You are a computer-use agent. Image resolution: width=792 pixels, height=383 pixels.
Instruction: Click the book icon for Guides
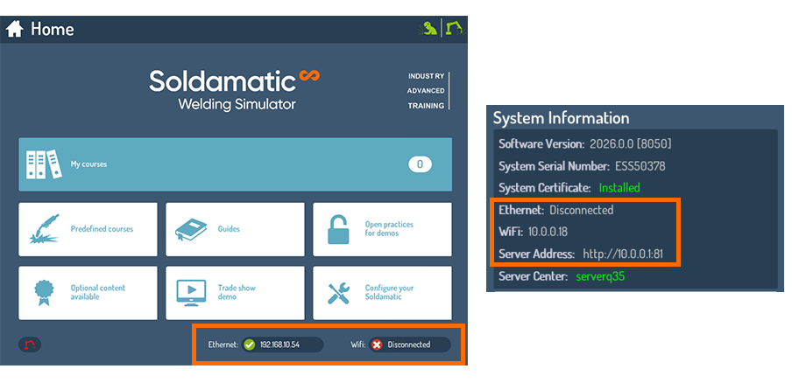pyautogui.click(x=192, y=229)
